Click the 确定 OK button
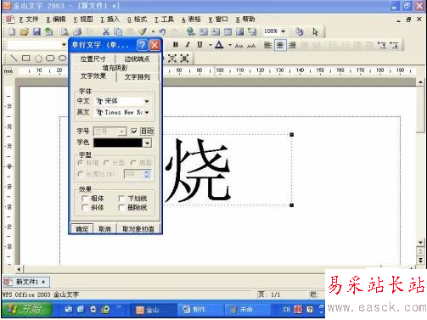Viewport: 427px width, 320px height. tap(81, 229)
